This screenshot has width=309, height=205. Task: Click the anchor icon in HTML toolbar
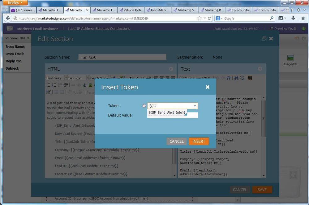pos(84,85)
